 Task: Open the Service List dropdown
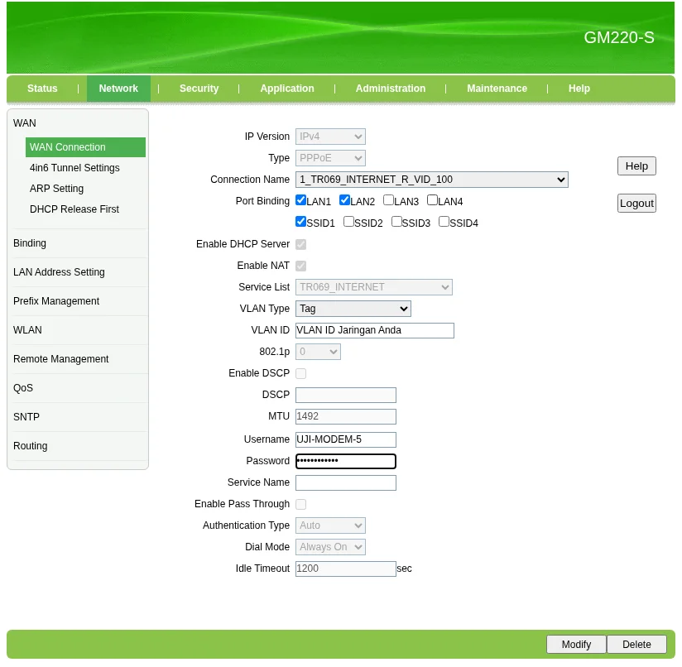[373, 287]
